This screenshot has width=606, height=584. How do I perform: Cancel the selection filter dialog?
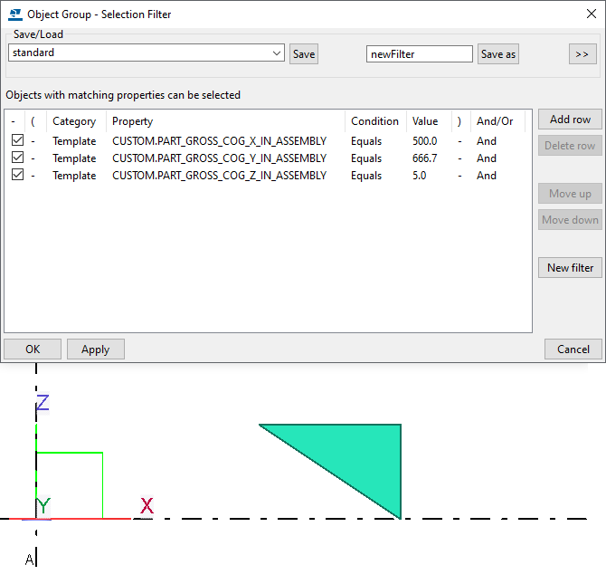(573, 349)
